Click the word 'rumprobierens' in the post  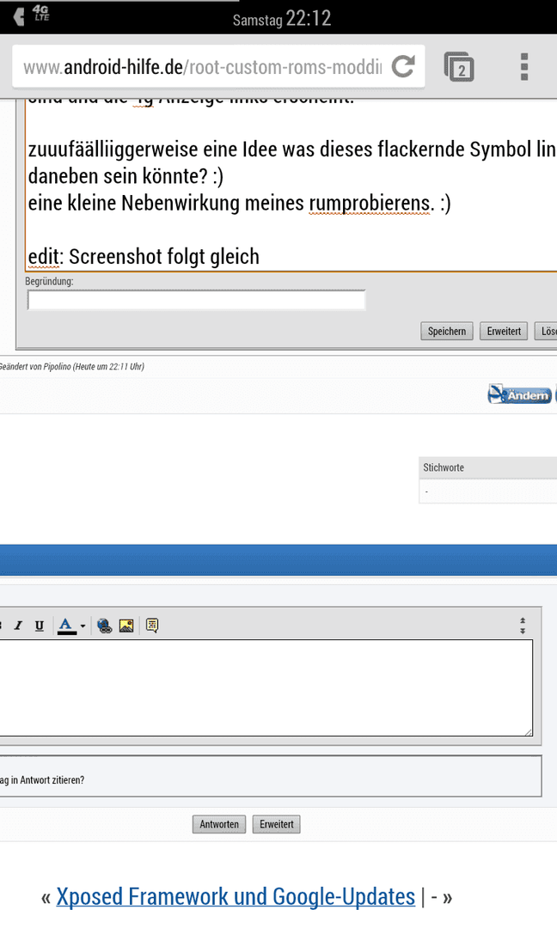[370, 203]
